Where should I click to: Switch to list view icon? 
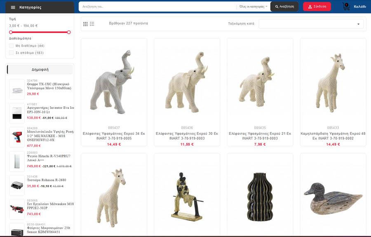(92, 24)
